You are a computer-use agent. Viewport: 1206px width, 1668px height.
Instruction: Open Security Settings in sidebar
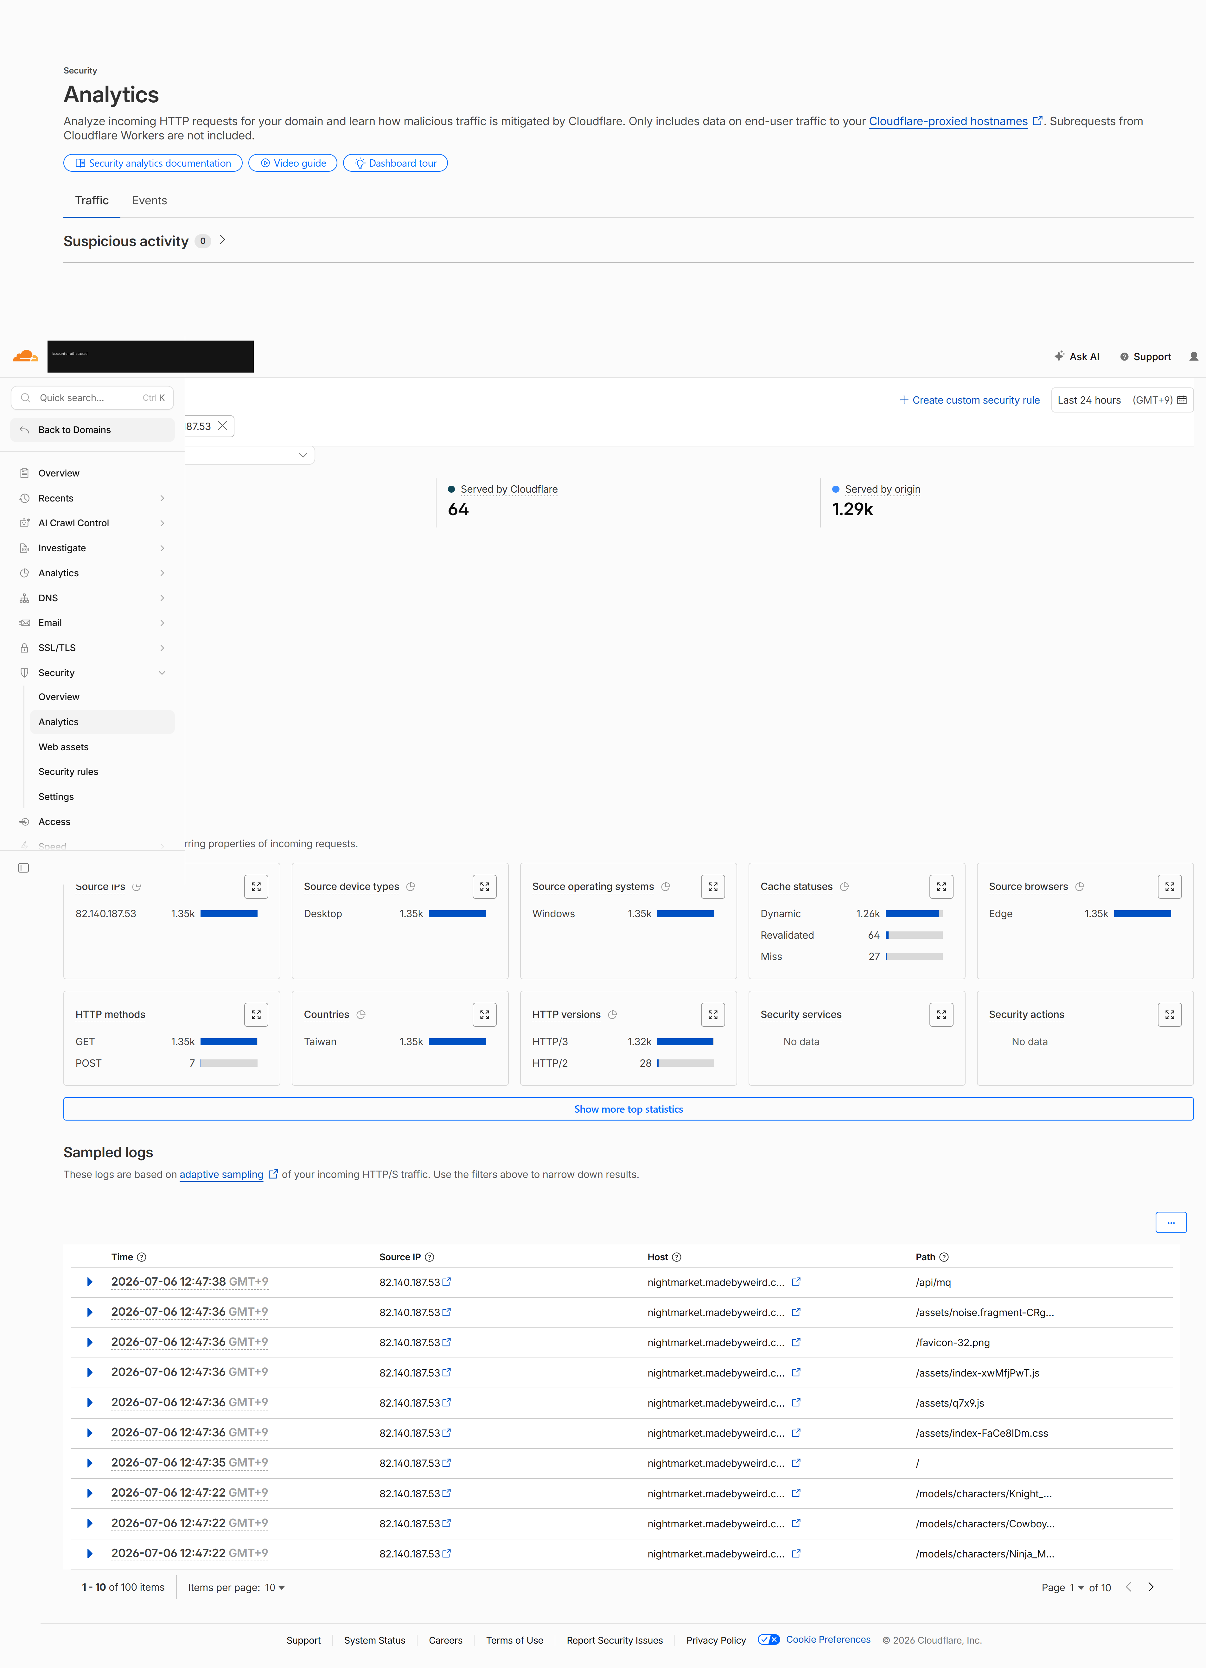(x=56, y=796)
